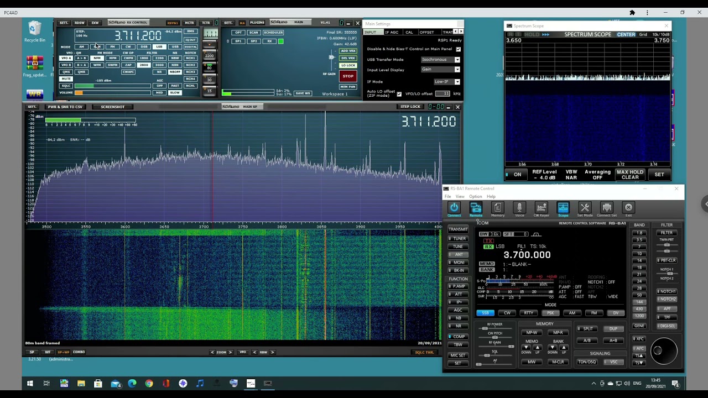Click the RX Control frequency display 3.711.200
Screen dimensions: 708x398
(x=138, y=36)
